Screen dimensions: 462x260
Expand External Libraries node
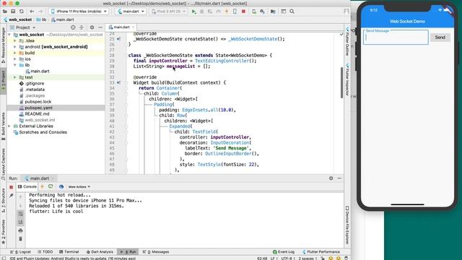(9, 126)
